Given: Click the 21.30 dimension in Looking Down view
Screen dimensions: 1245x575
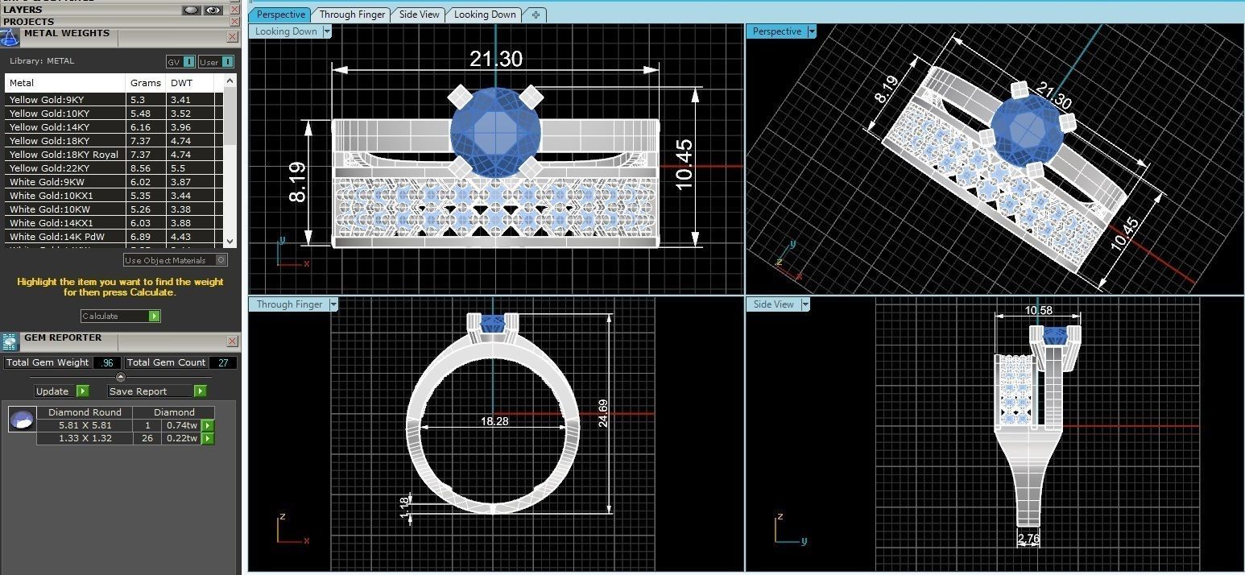Looking at the screenshot, I should (496, 58).
